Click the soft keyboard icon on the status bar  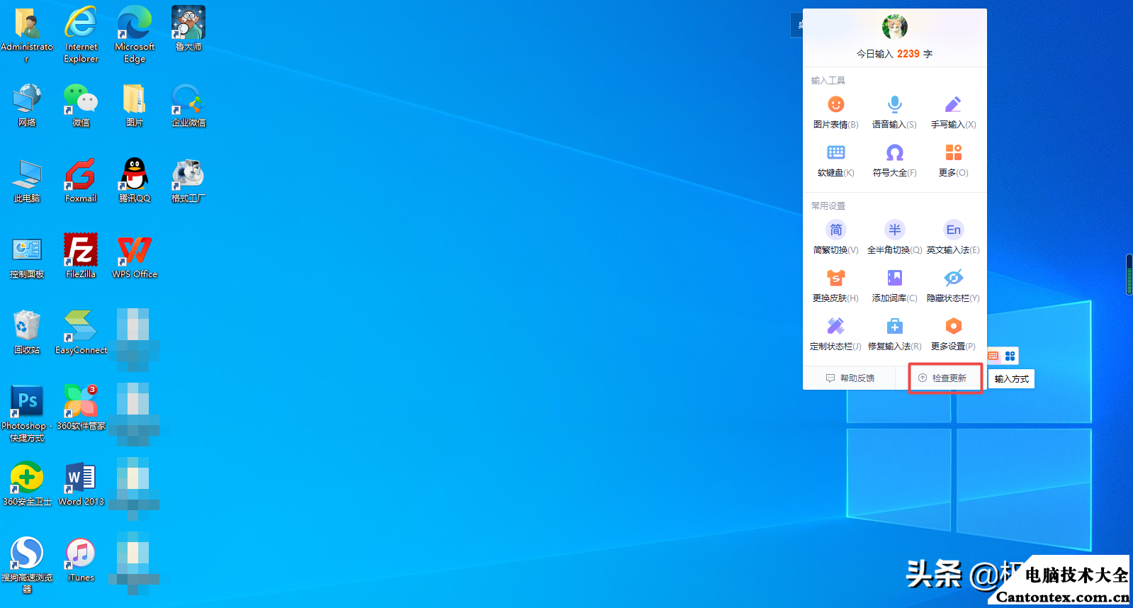(x=993, y=356)
